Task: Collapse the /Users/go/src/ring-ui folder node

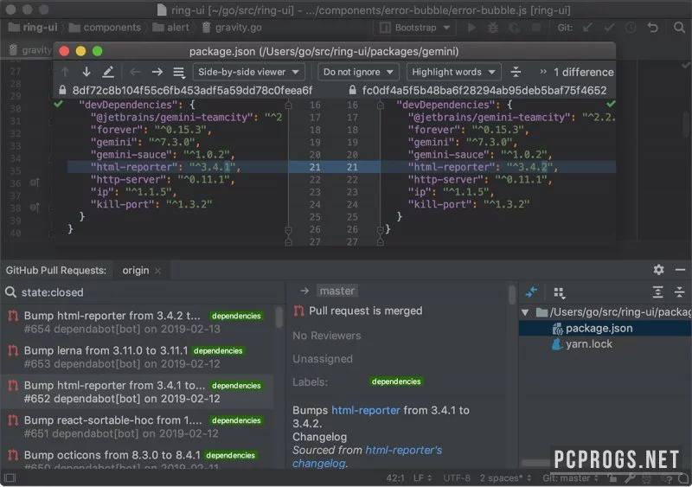Action: tap(525, 312)
